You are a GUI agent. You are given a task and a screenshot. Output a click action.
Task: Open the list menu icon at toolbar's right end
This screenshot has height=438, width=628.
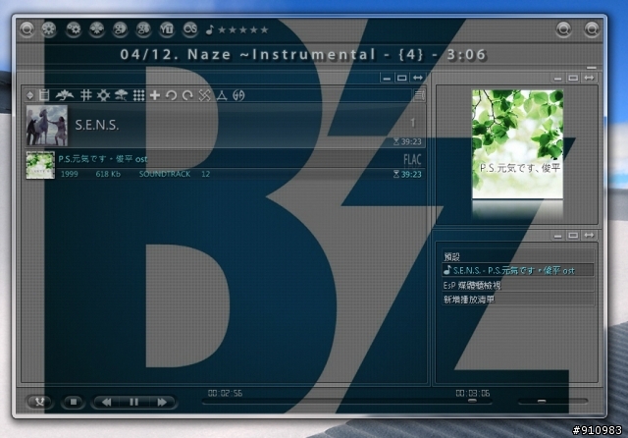point(419,95)
